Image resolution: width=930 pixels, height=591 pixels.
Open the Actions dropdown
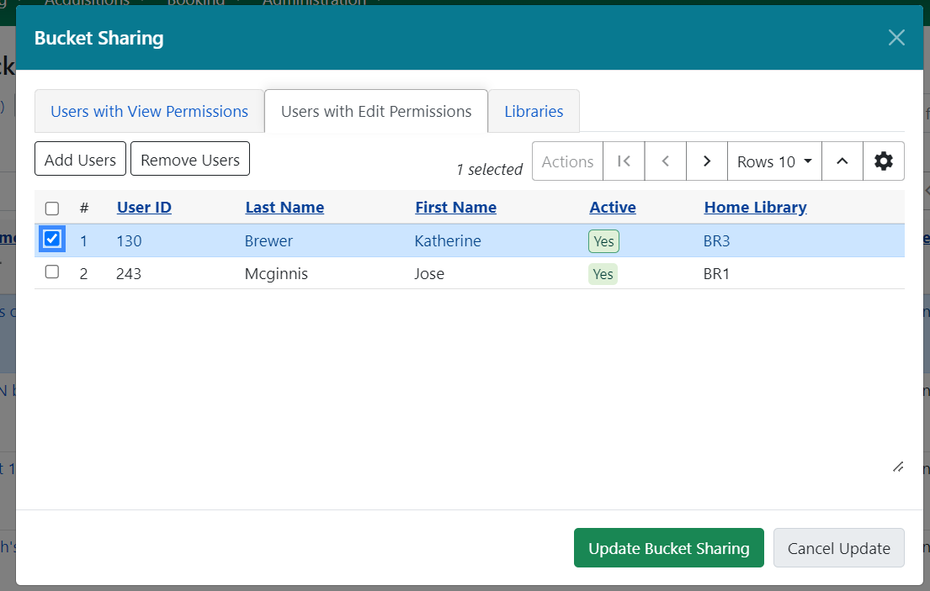(566, 161)
